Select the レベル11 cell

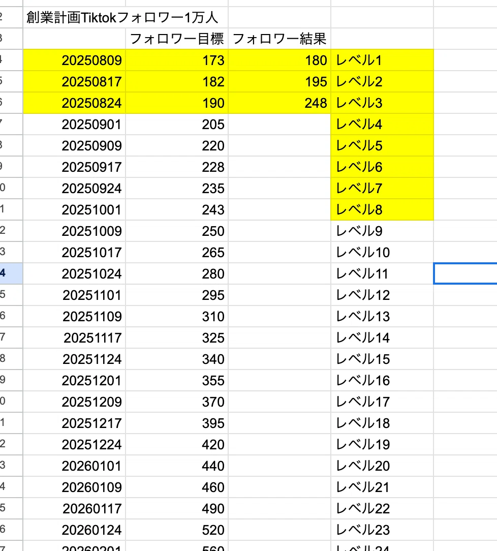(x=382, y=274)
